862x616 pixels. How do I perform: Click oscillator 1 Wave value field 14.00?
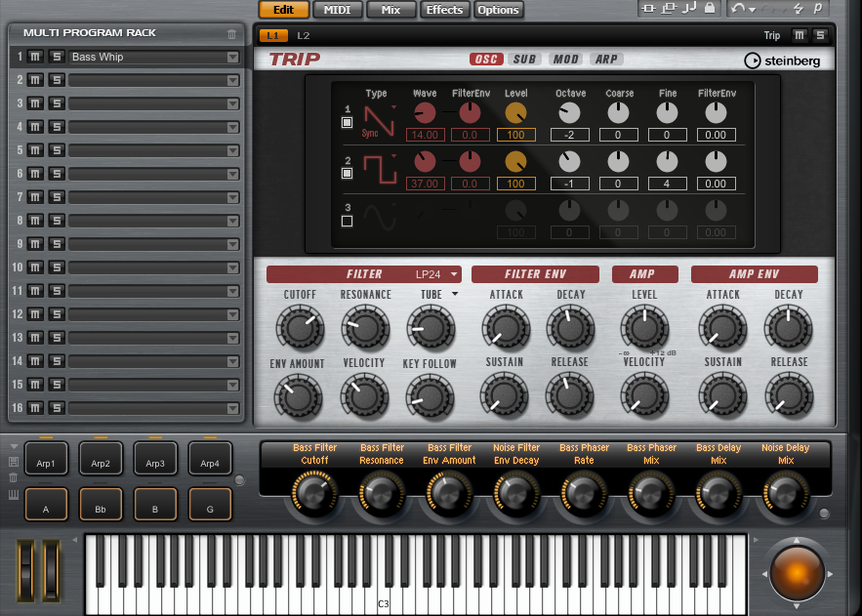click(x=426, y=135)
